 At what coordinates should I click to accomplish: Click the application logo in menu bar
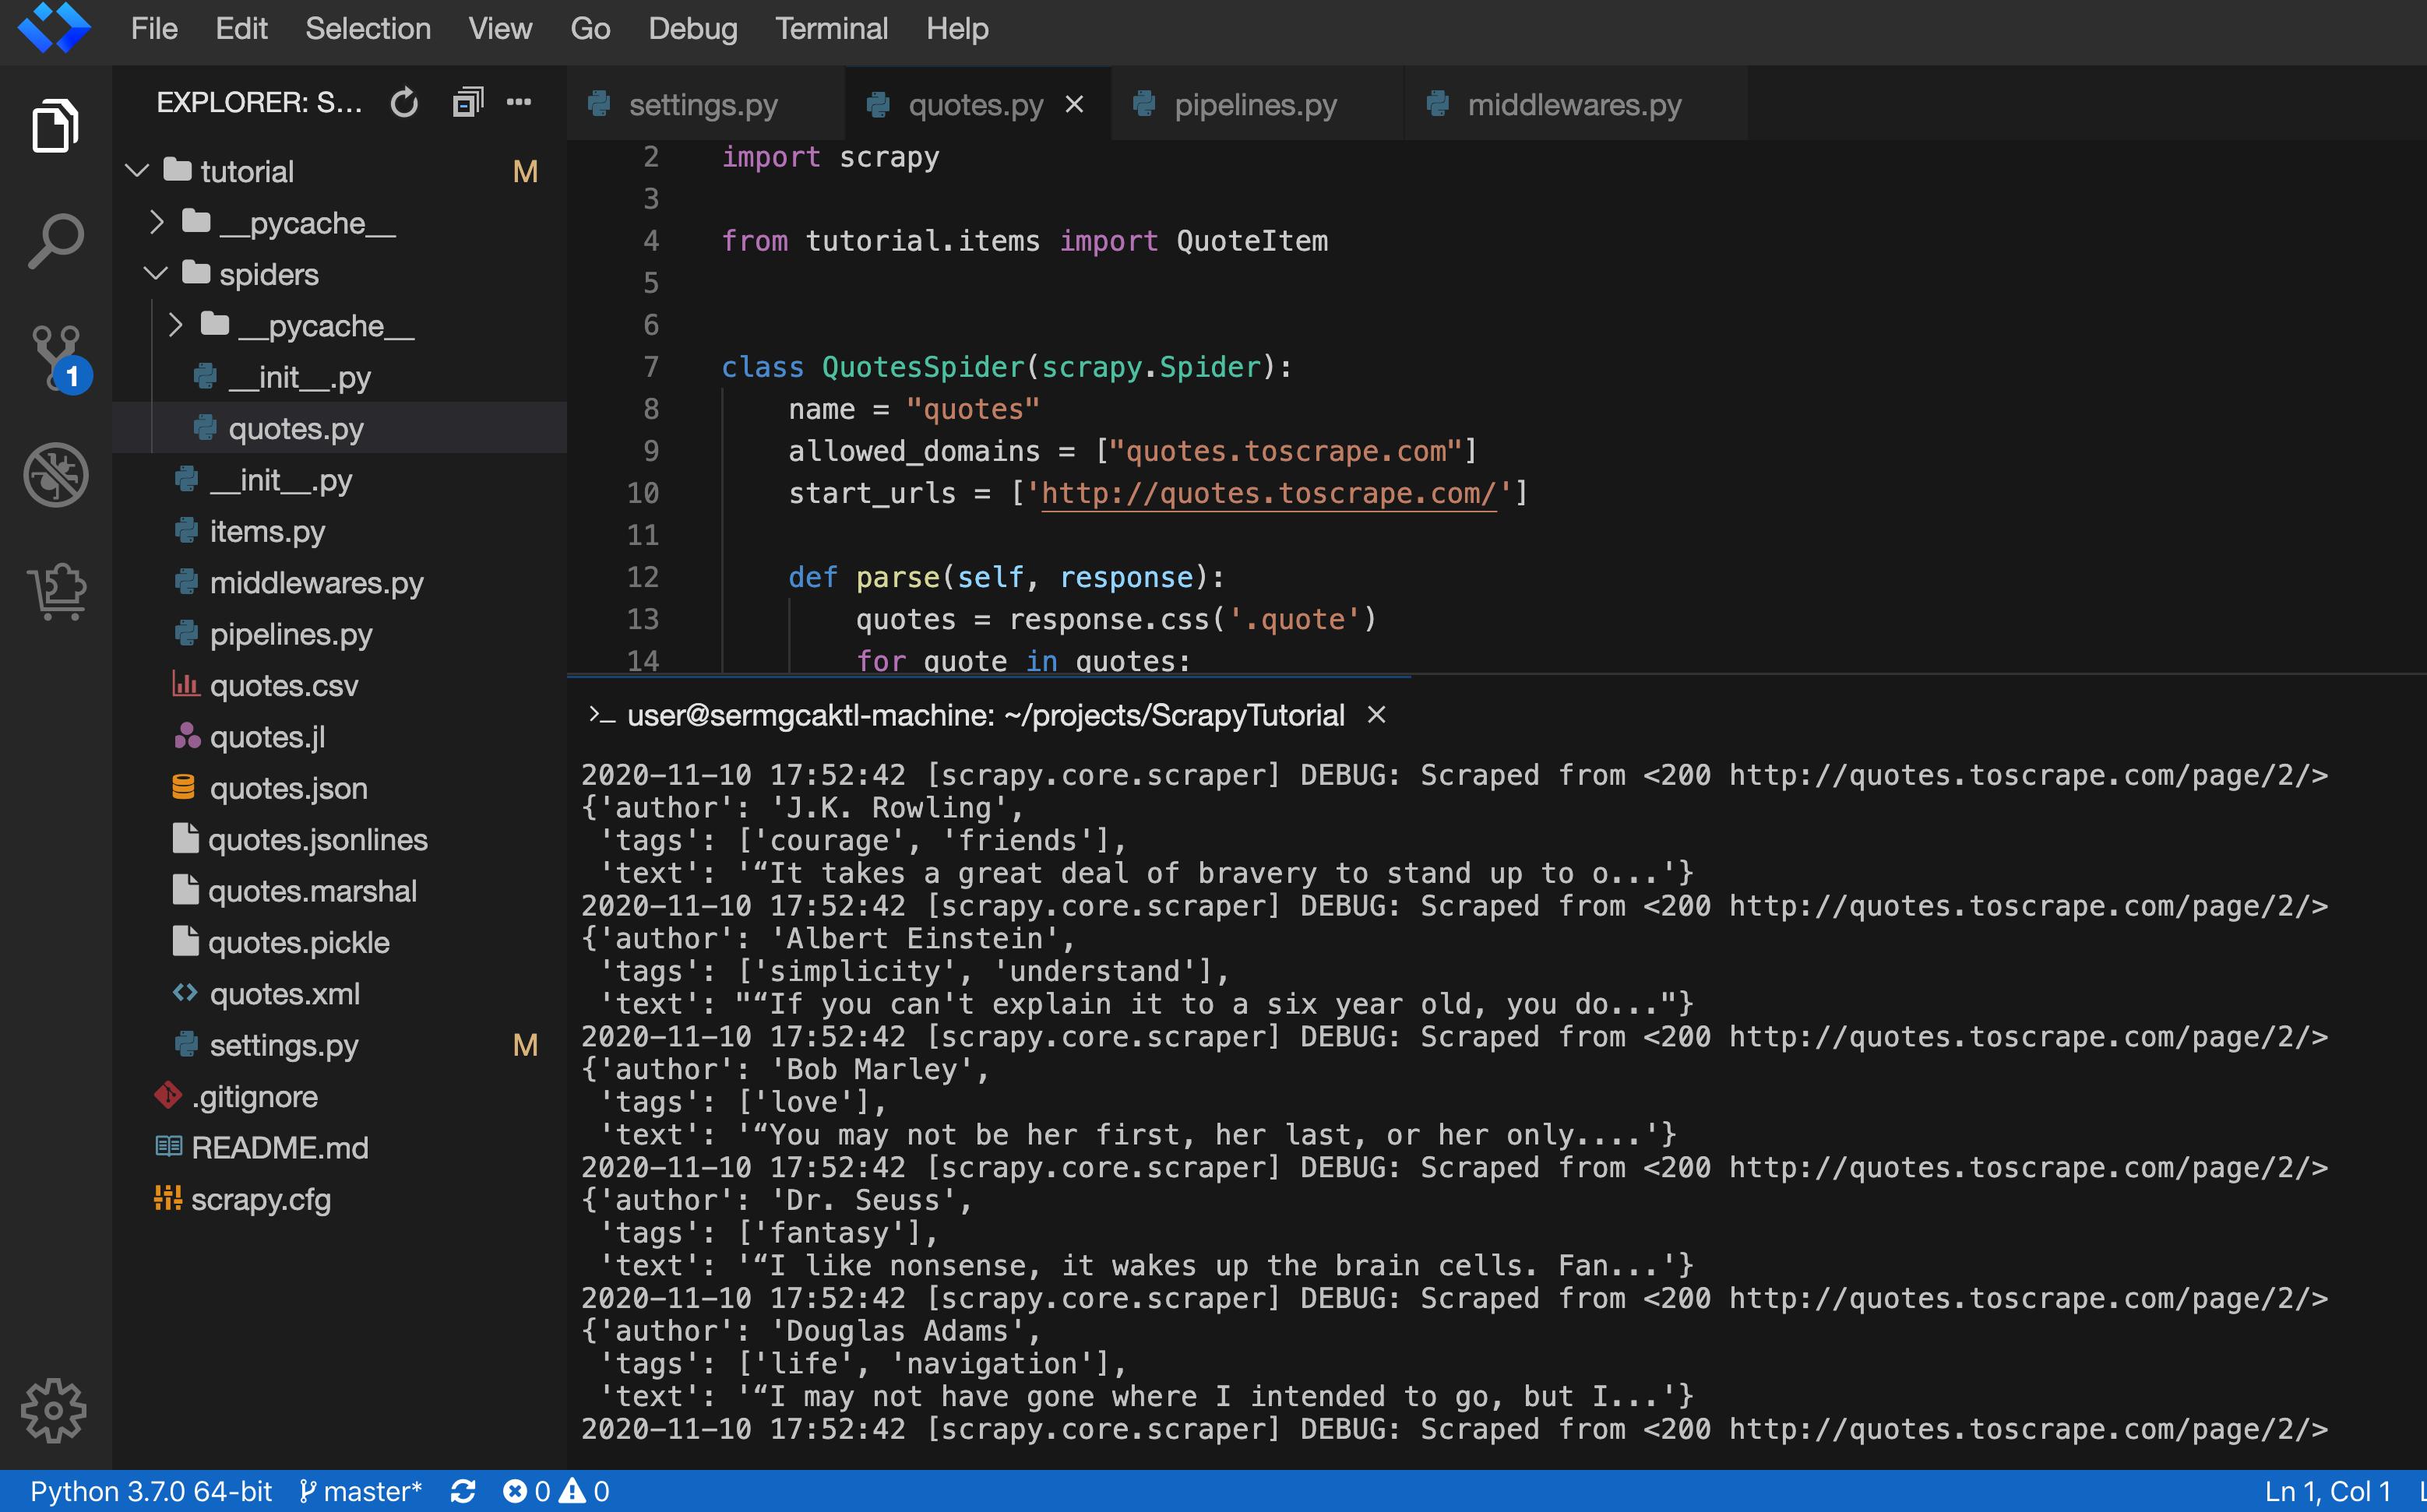tap(54, 28)
